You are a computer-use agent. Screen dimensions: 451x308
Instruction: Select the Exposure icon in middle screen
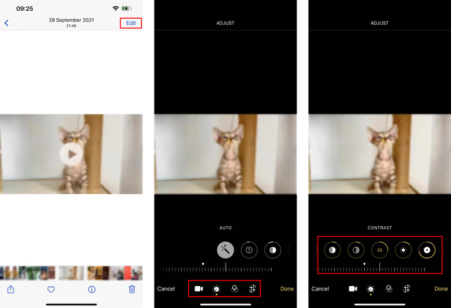pyautogui.click(x=249, y=250)
